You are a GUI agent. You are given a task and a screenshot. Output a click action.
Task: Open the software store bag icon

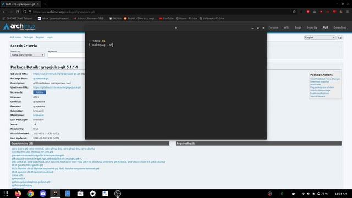pyautogui.click(x=80, y=194)
